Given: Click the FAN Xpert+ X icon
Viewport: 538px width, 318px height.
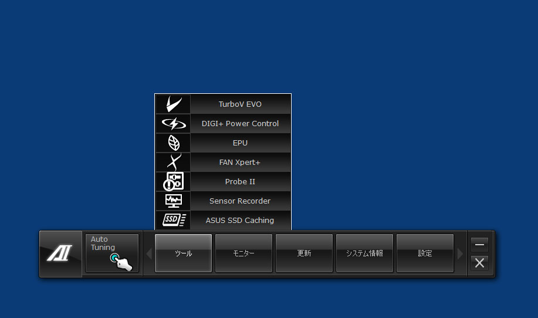Looking at the screenshot, I should pyautogui.click(x=174, y=163).
